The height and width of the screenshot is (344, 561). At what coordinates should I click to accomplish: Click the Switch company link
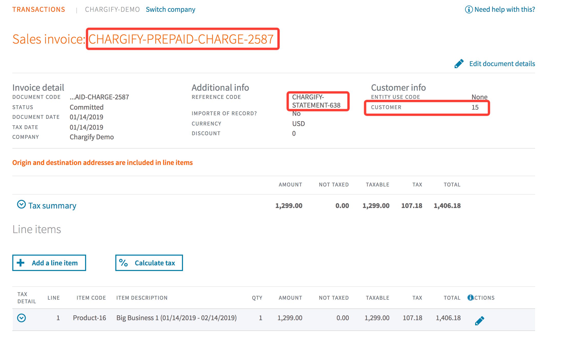[x=170, y=9]
